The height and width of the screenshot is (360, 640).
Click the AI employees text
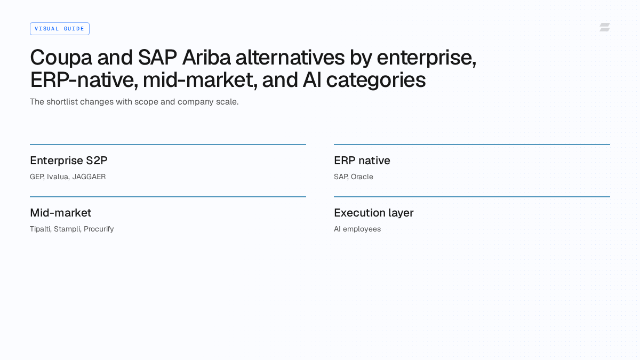(x=357, y=229)
